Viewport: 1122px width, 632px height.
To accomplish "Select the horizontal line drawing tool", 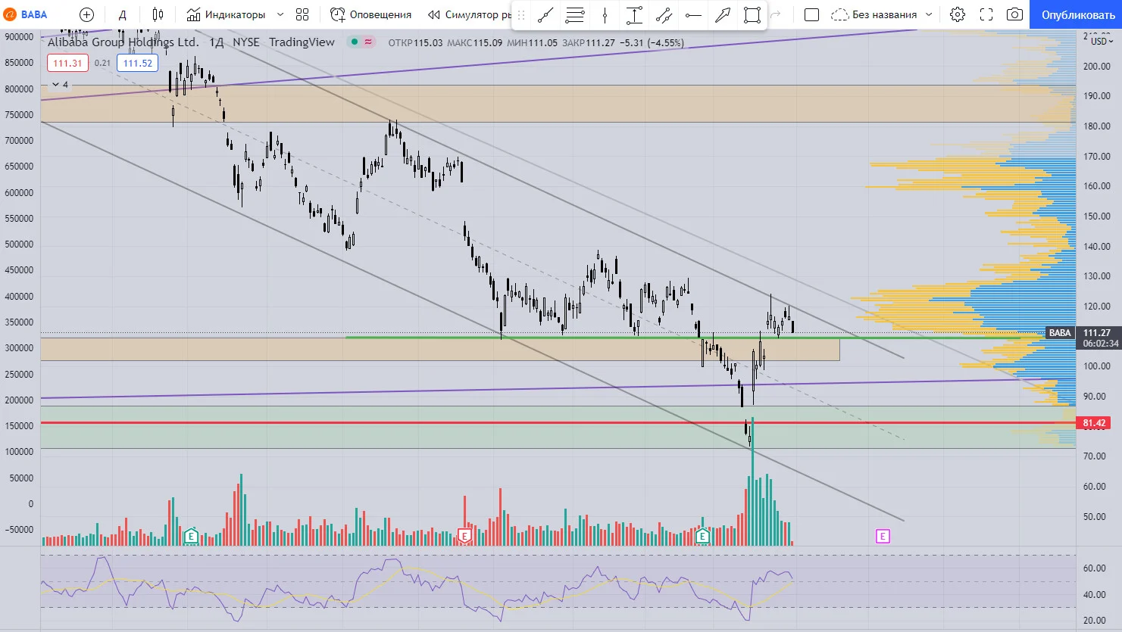I will (x=693, y=15).
